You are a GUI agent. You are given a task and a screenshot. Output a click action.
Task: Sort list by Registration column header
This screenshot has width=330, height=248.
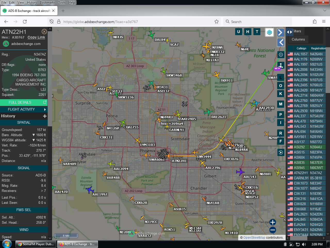click(318, 48)
